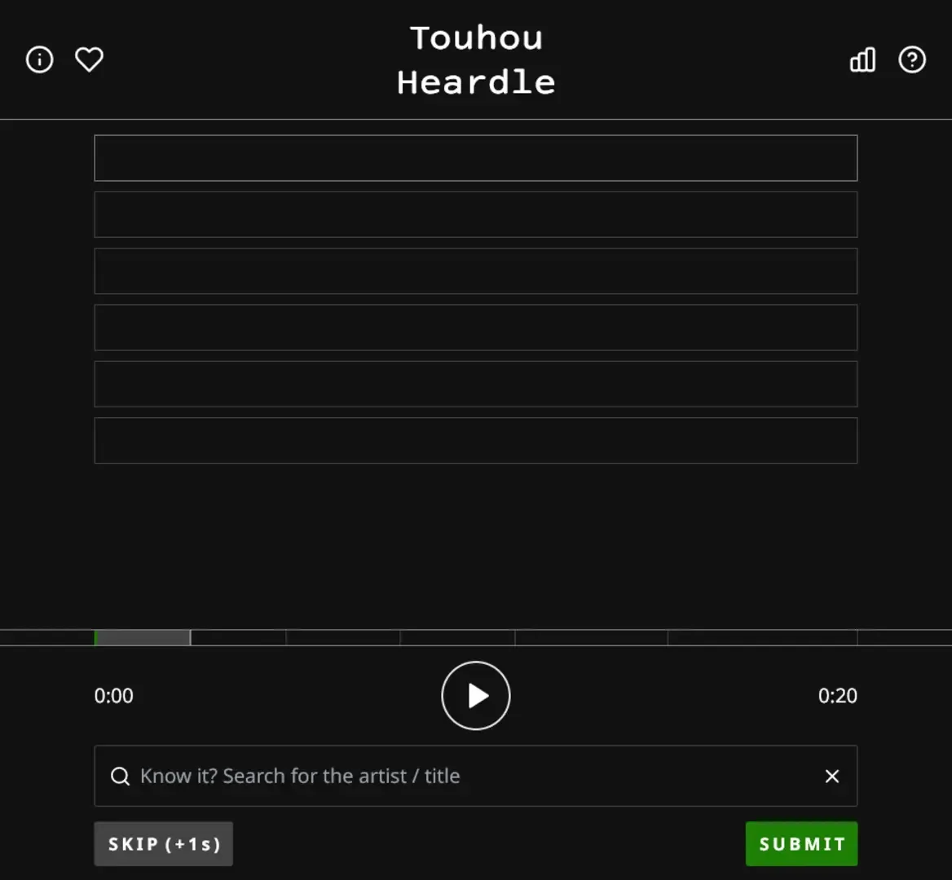Click the first guess row
The width and height of the screenshot is (952, 880).
(476, 158)
